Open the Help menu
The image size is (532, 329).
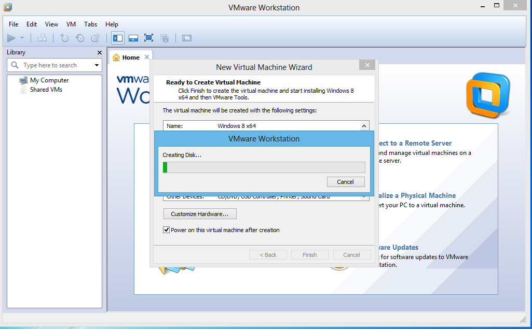[112, 24]
